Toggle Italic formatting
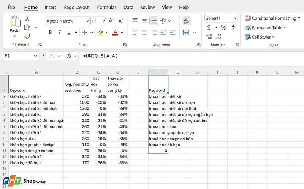This screenshot has height=189, width=304. [60, 33]
